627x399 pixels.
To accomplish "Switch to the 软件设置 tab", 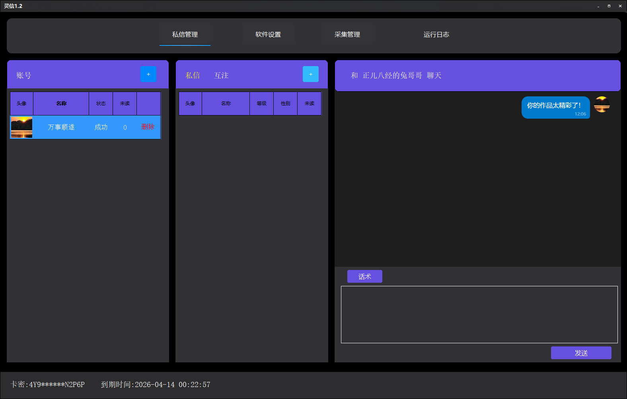I will pos(268,35).
